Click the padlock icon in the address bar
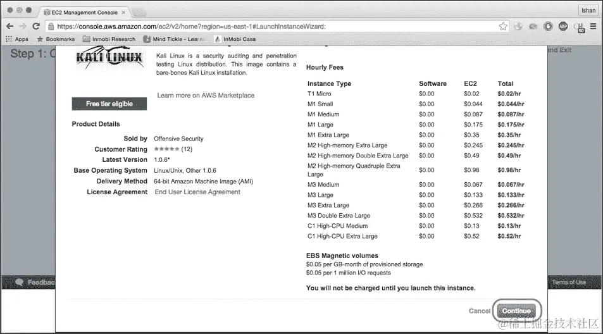Screen dimensions: 603x334 (51, 26)
